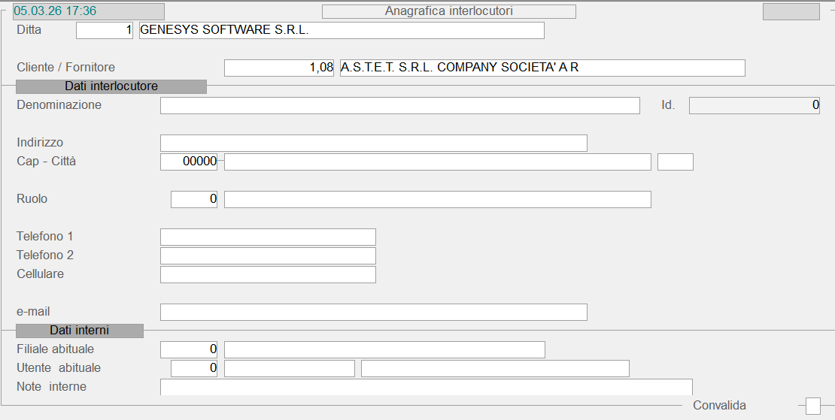Select the Utente abituale code field
Image resolution: width=835 pixels, height=420 pixels.
194,368
